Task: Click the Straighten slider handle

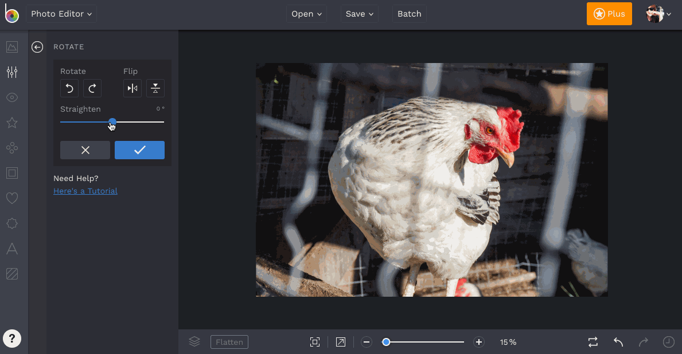Action: (112, 122)
